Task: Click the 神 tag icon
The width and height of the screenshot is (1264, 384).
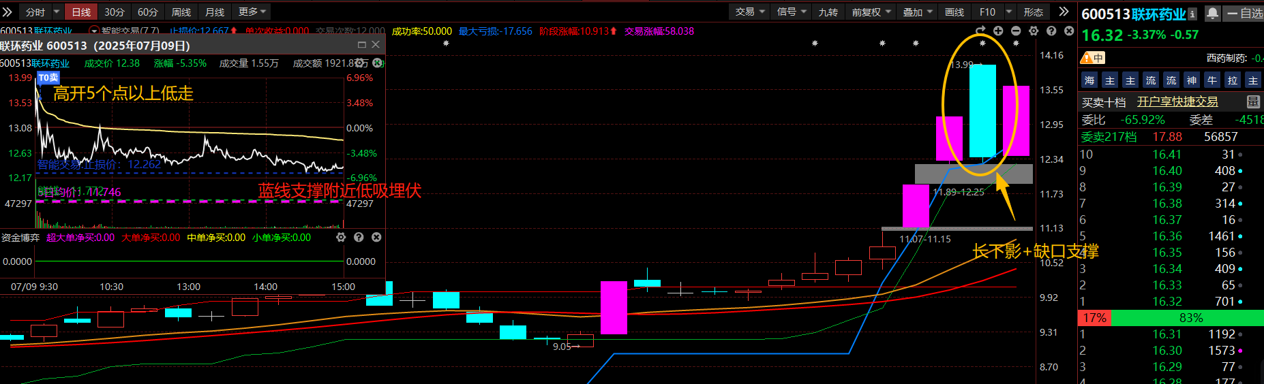Action: (1192, 80)
